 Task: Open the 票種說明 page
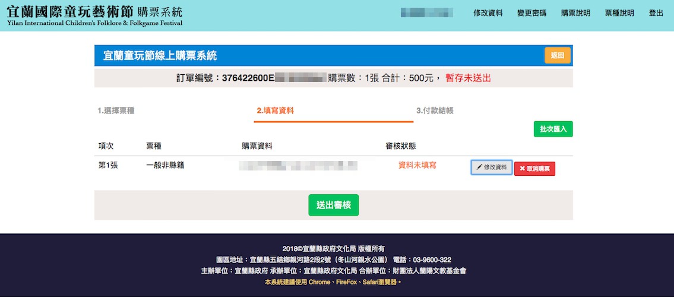(619, 13)
